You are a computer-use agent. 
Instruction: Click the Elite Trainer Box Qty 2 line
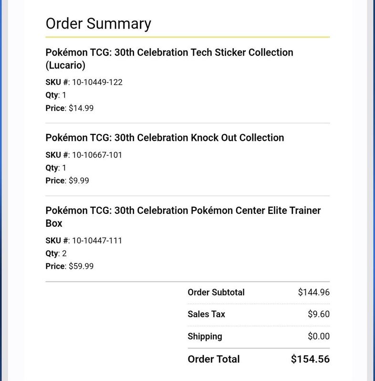[x=56, y=253]
